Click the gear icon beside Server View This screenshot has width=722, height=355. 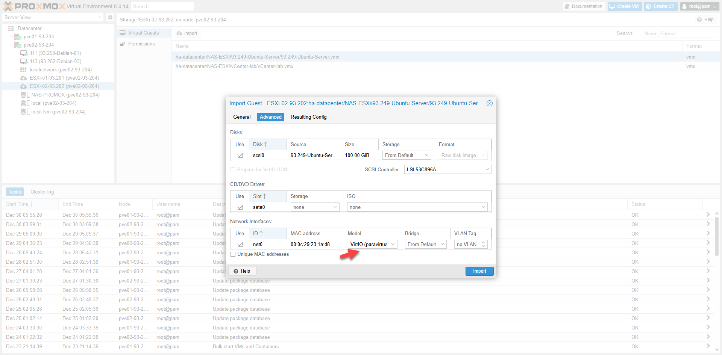click(x=110, y=17)
